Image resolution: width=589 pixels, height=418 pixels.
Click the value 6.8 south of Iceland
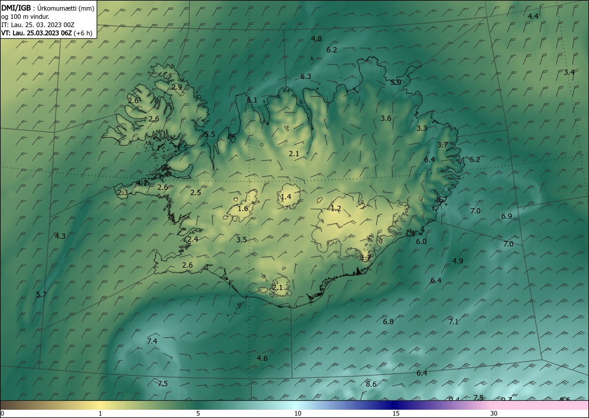click(388, 322)
